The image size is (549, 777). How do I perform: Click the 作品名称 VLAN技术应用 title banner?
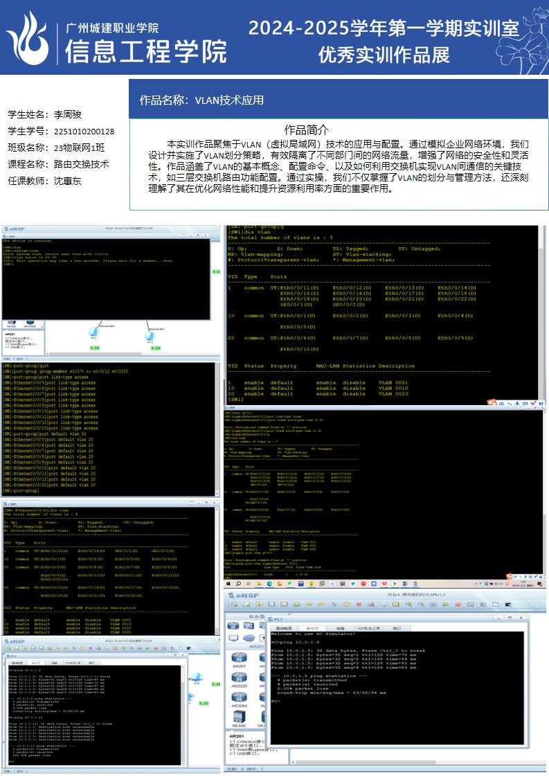pyautogui.click(x=339, y=100)
